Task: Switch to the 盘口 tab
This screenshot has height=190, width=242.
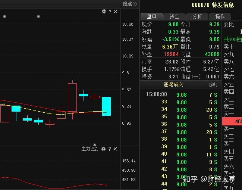Action: pyautogui.click(x=151, y=16)
